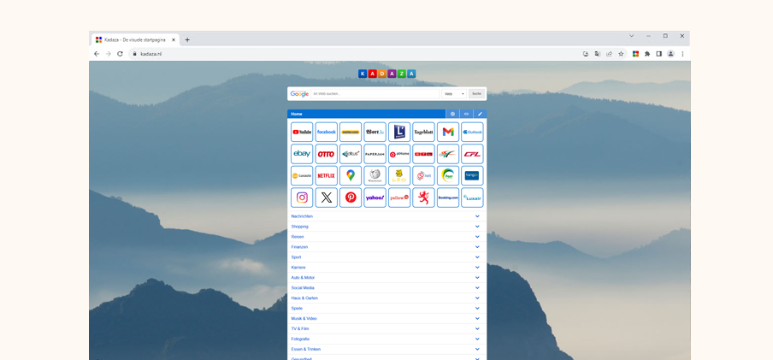
Task: Open the eBay tile
Action: click(302, 154)
